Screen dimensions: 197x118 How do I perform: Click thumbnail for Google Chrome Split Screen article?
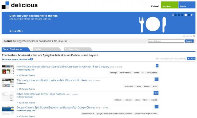8,110
